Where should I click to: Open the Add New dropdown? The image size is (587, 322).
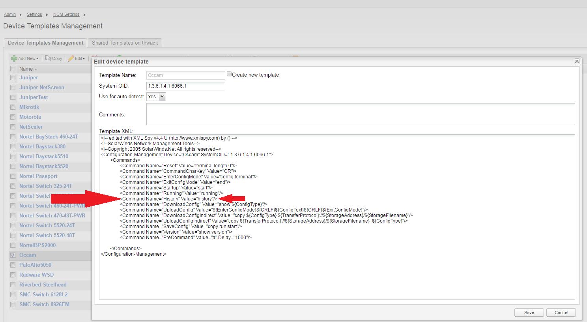25,58
